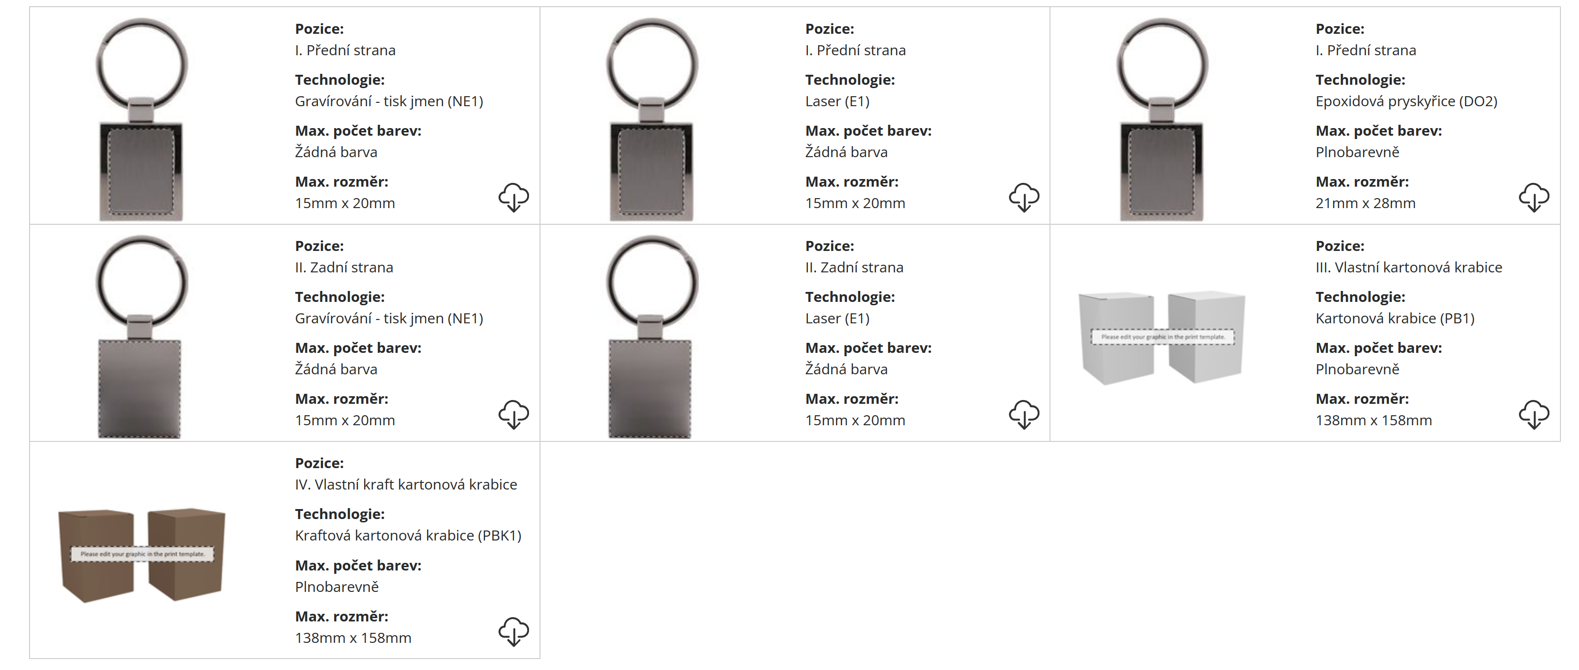This screenshot has width=1579, height=670.
Task: Download template for Kartonová krabice (PB1)
Action: (1534, 415)
